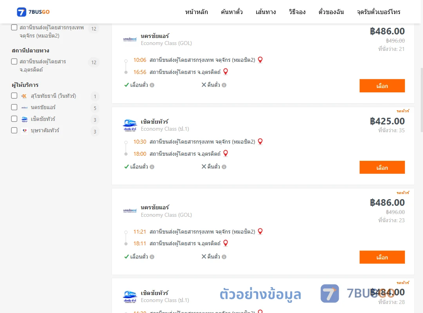Click the 18:00 arrival time

tap(140, 154)
